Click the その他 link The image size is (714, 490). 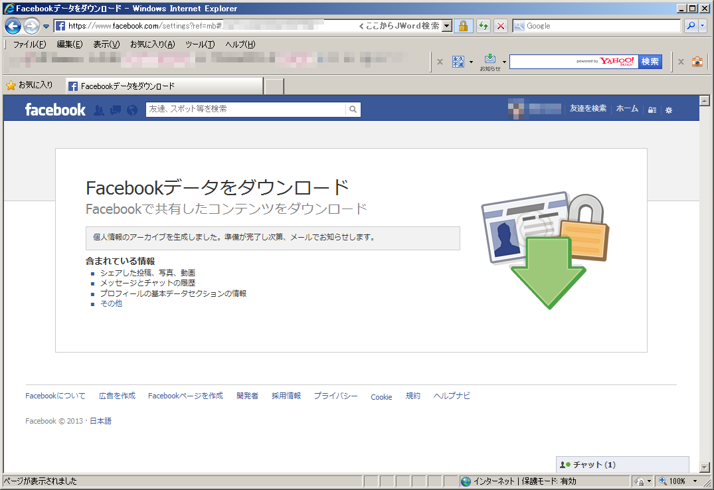[111, 303]
